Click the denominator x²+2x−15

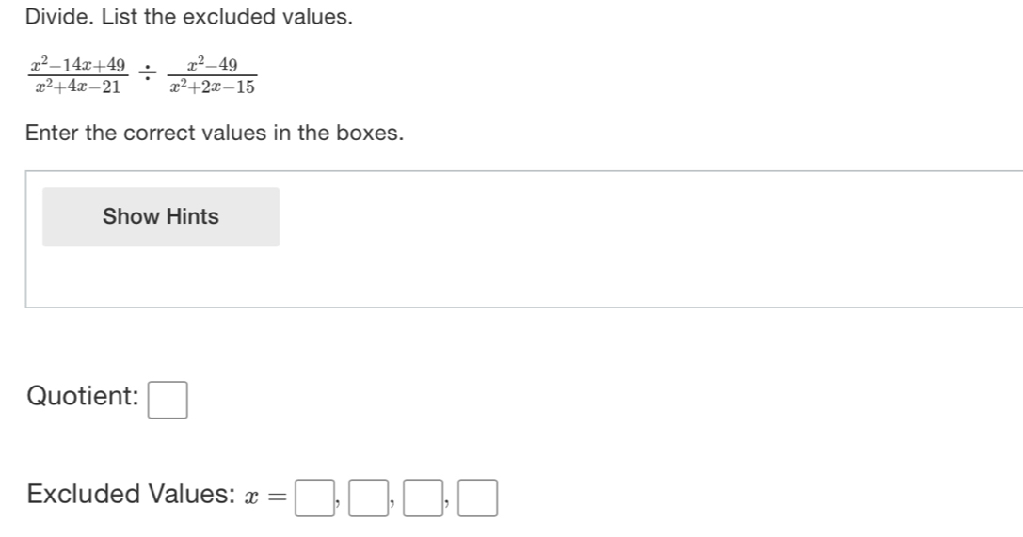[x=212, y=86]
